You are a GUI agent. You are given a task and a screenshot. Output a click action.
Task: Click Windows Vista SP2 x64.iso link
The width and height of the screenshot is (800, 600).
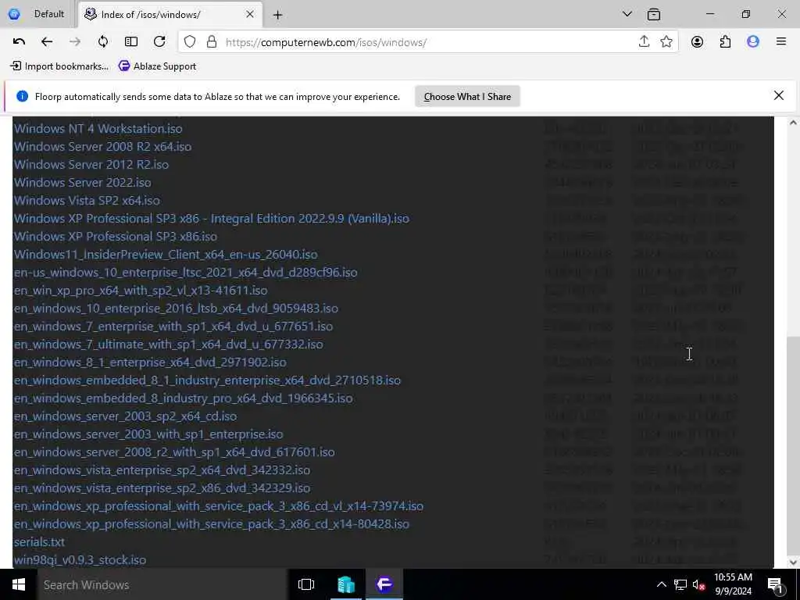(87, 201)
